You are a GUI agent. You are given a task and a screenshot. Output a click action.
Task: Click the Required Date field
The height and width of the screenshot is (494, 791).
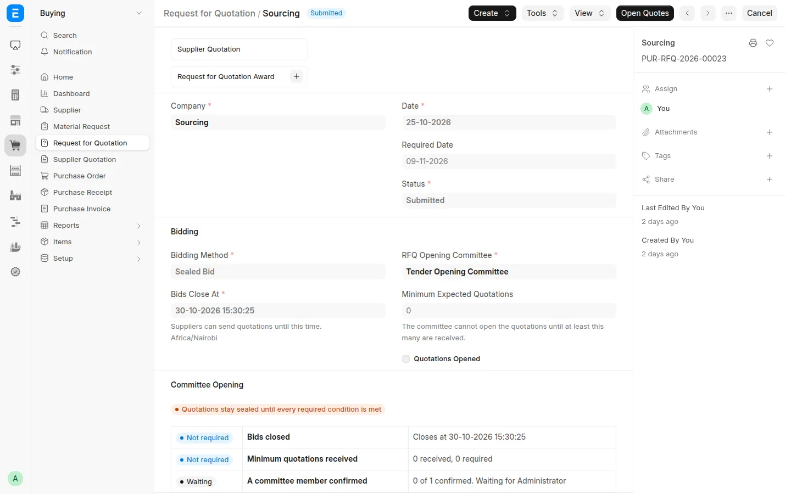point(509,161)
